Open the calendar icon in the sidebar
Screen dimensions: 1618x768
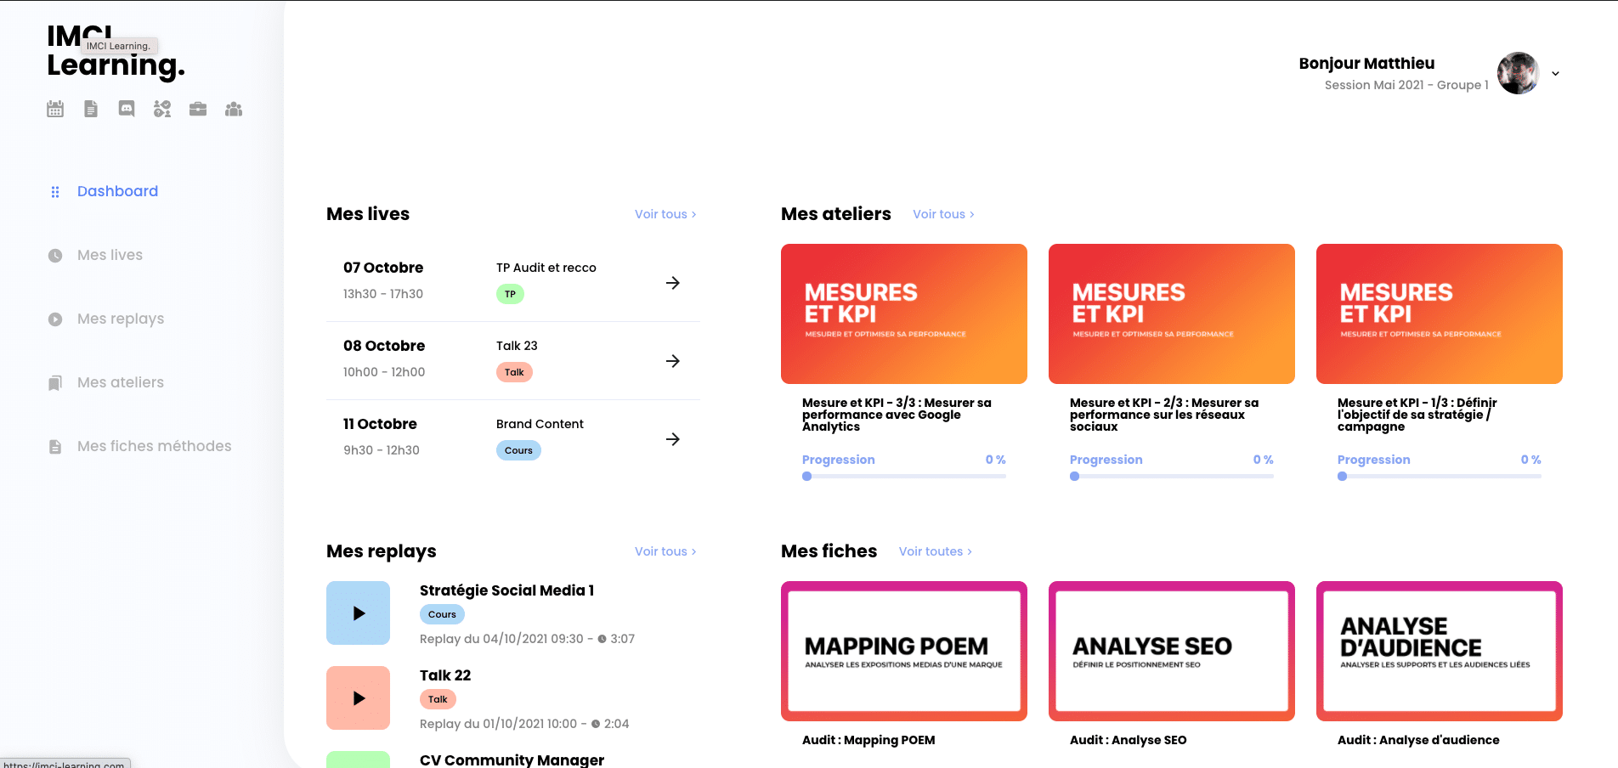(55, 109)
